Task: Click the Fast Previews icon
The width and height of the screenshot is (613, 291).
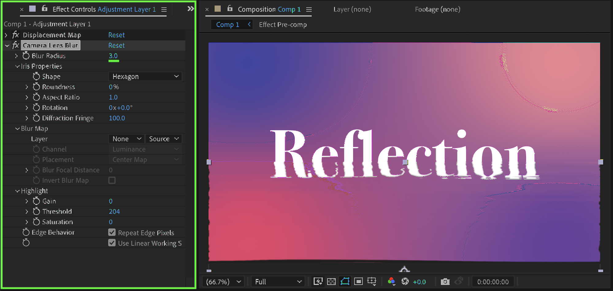Action: [x=318, y=282]
